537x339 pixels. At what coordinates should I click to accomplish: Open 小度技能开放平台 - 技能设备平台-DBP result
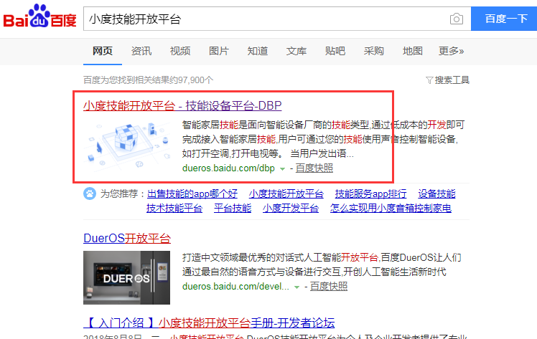(x=182, y=105)
